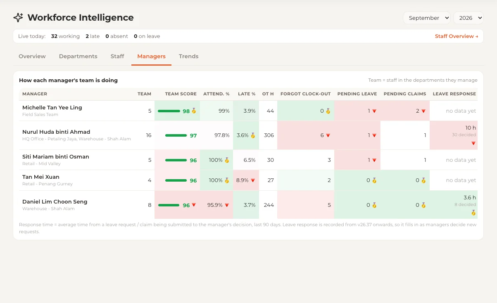This screenshot has width=497, height=303.
Task: Click the medal icon in Tan Mei Xuan's Pending Claims cell
Action: click(x=423, y=180)
